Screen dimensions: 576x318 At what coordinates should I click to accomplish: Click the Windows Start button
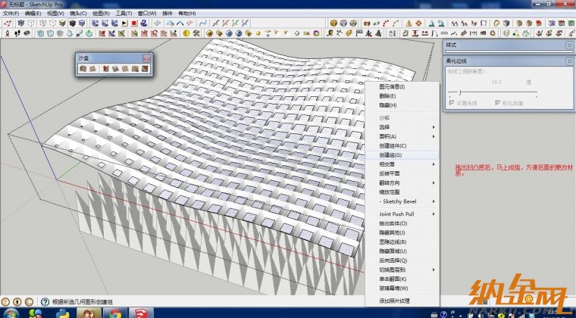(x=12, y=312)
